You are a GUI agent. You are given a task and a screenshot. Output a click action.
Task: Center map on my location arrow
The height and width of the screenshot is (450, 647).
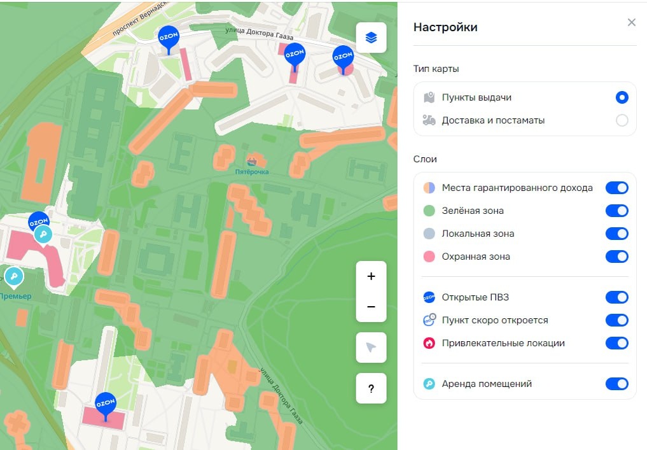pos(371,348)
